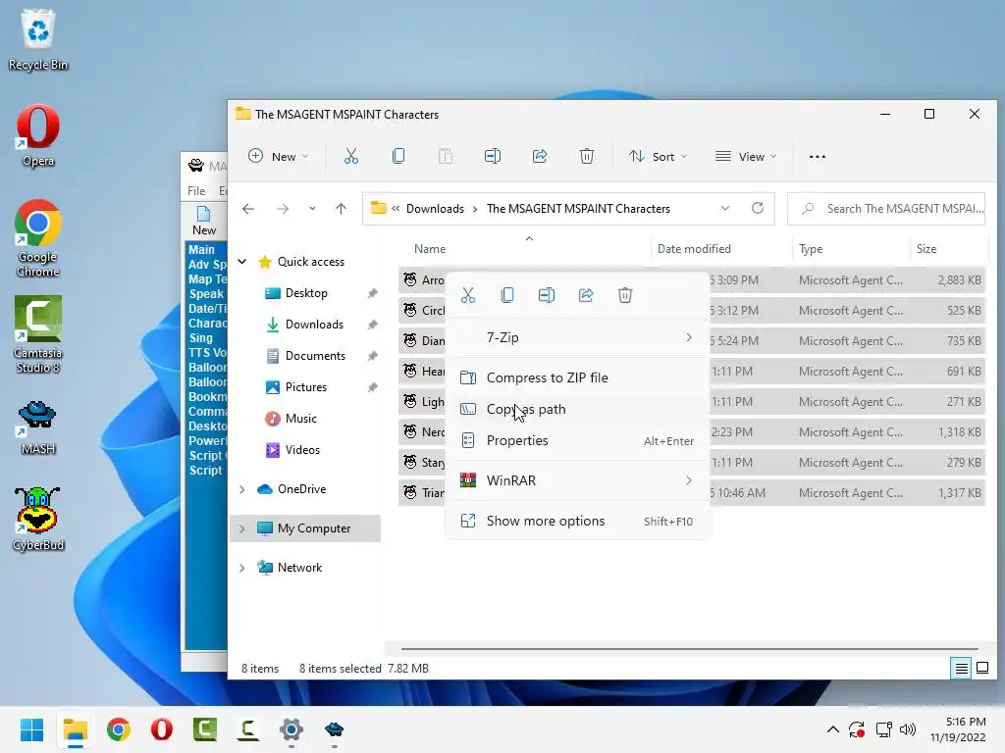
Task: Select CyberBud desktop shortcut
Action: (x=38, y=520)
